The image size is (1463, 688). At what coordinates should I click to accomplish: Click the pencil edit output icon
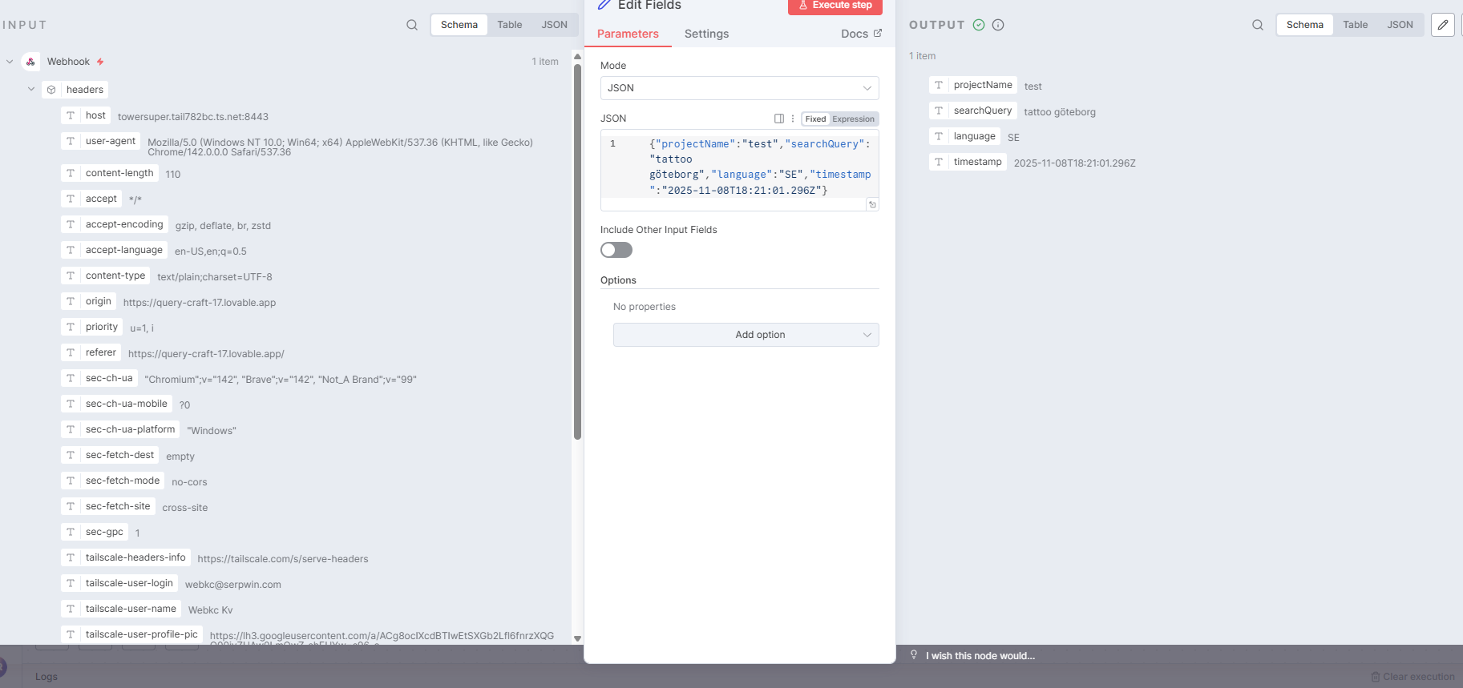(x=1442, y=25)
